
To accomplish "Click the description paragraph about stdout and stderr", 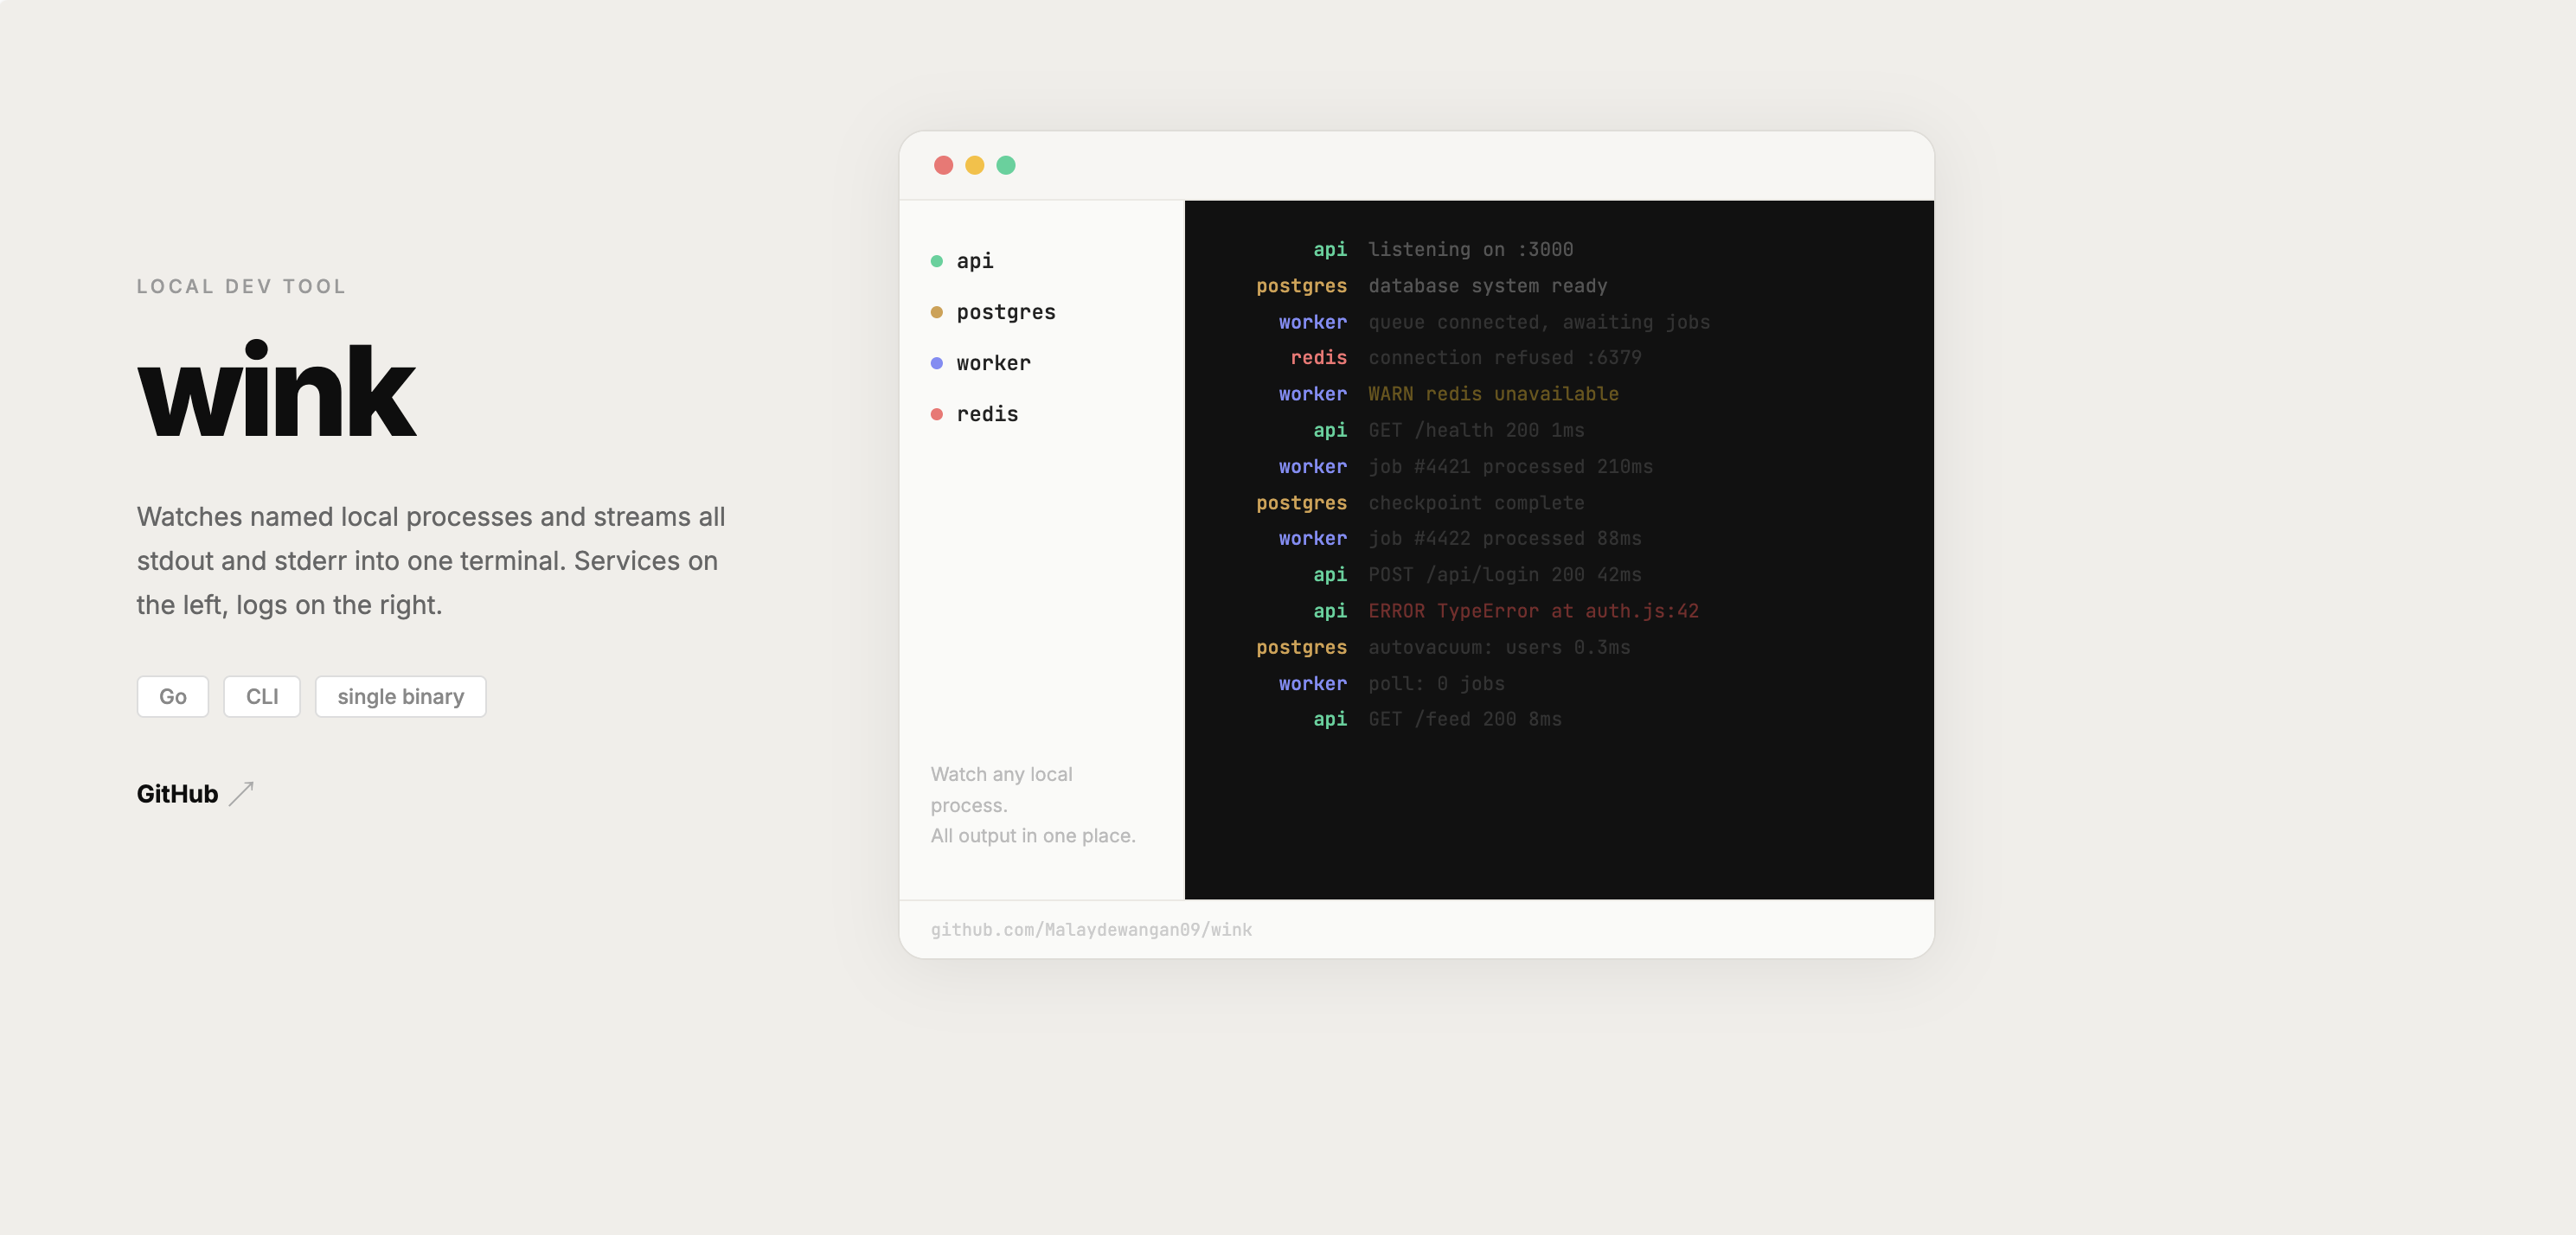I will pos(431,561).
